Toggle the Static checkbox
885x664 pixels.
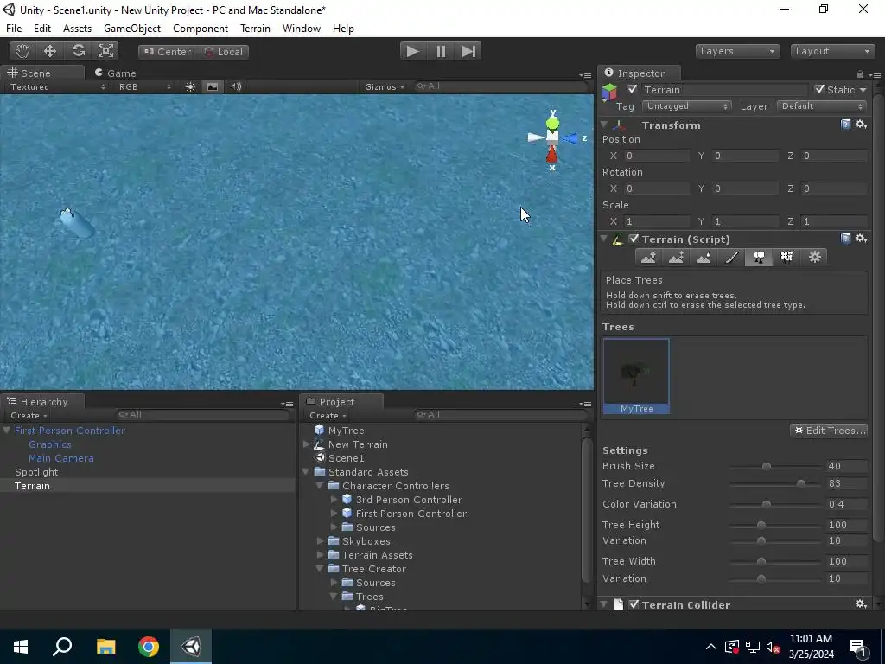point(819,89)
